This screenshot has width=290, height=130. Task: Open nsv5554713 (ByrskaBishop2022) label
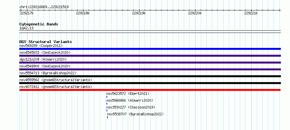pyautogui.click(x=48, y=73)
